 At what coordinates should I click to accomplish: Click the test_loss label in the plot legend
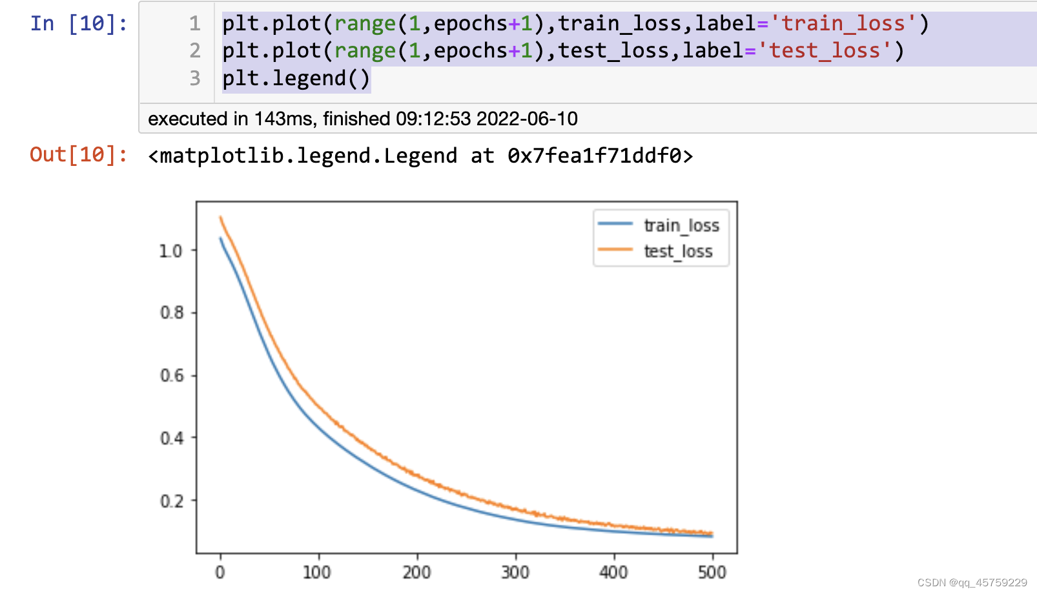678,251
